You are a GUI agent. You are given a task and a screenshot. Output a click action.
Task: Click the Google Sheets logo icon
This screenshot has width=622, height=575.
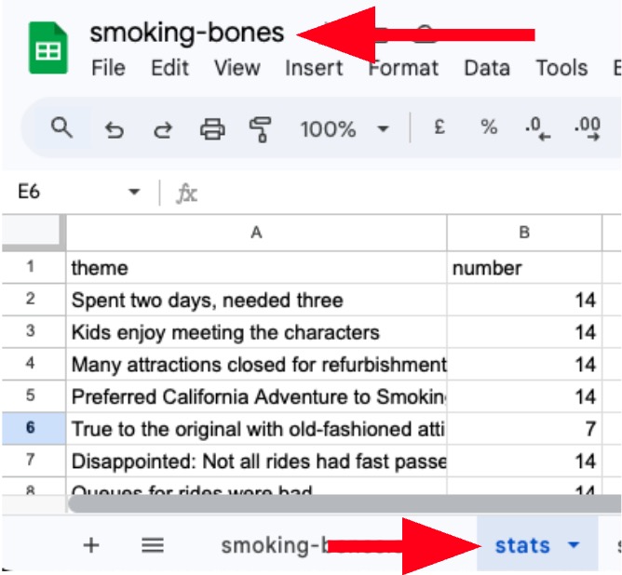click(x=47, y=49)
